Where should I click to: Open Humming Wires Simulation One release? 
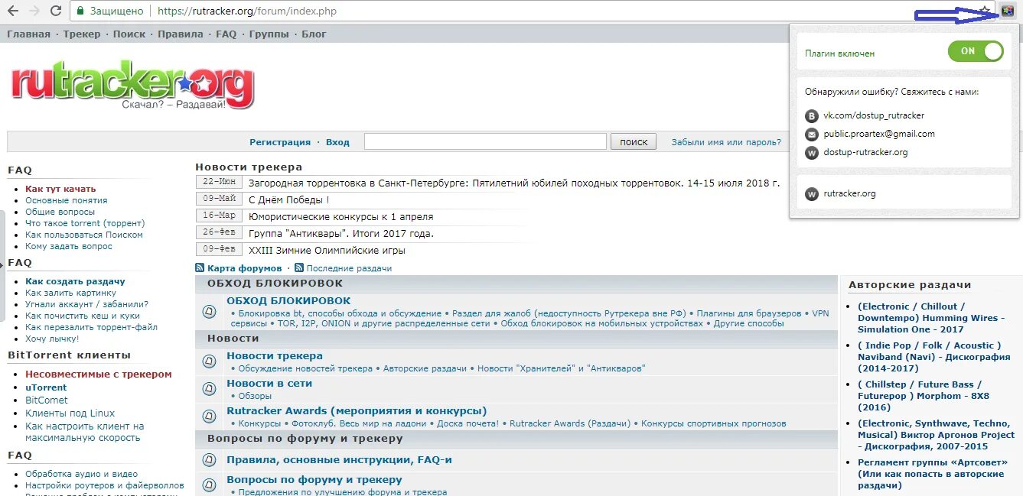click(x=930, y=318)
